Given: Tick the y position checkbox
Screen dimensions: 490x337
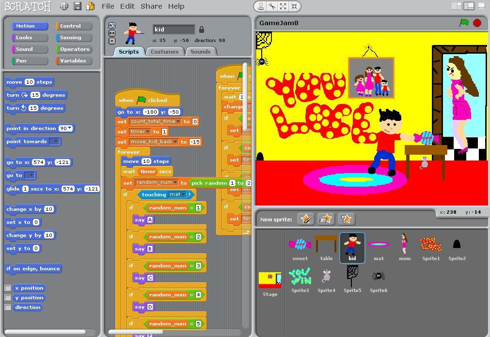Looking at the screenshot, I should 8,297.
